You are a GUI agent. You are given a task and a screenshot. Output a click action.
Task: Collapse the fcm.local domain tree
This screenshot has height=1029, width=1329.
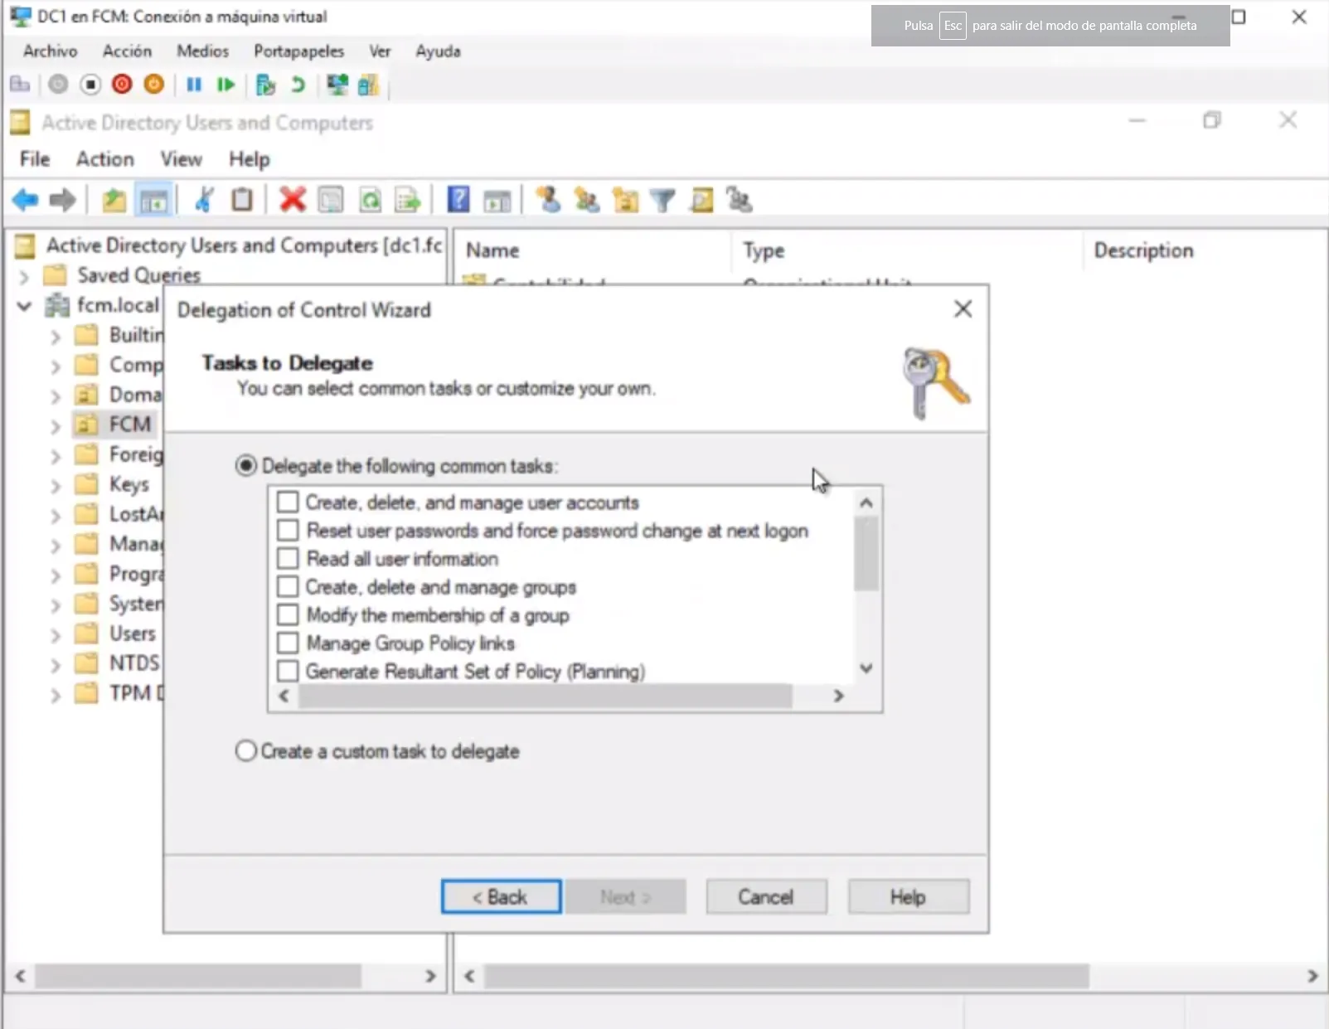tap(24, 306)
